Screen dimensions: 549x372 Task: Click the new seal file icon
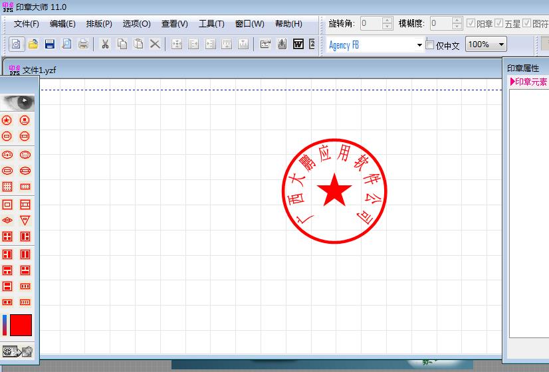[x=16, y=45]
